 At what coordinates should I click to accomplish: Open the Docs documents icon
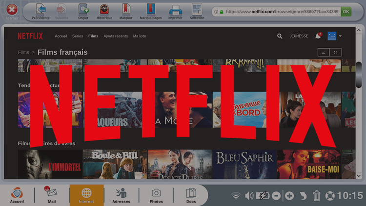coord(191,195)
